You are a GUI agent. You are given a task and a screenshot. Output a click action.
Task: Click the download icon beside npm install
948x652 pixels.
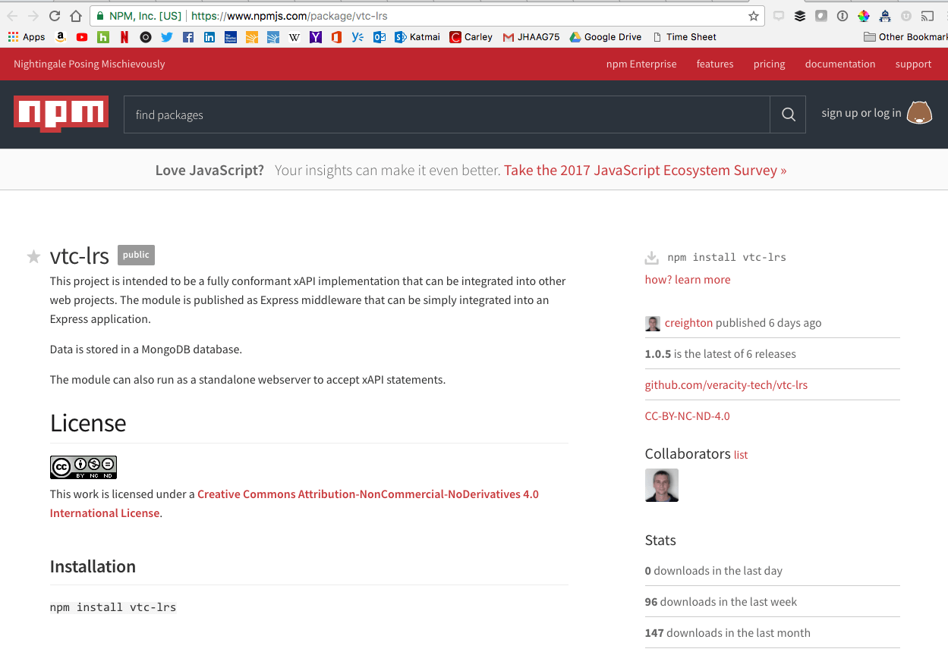pos(651,258)
